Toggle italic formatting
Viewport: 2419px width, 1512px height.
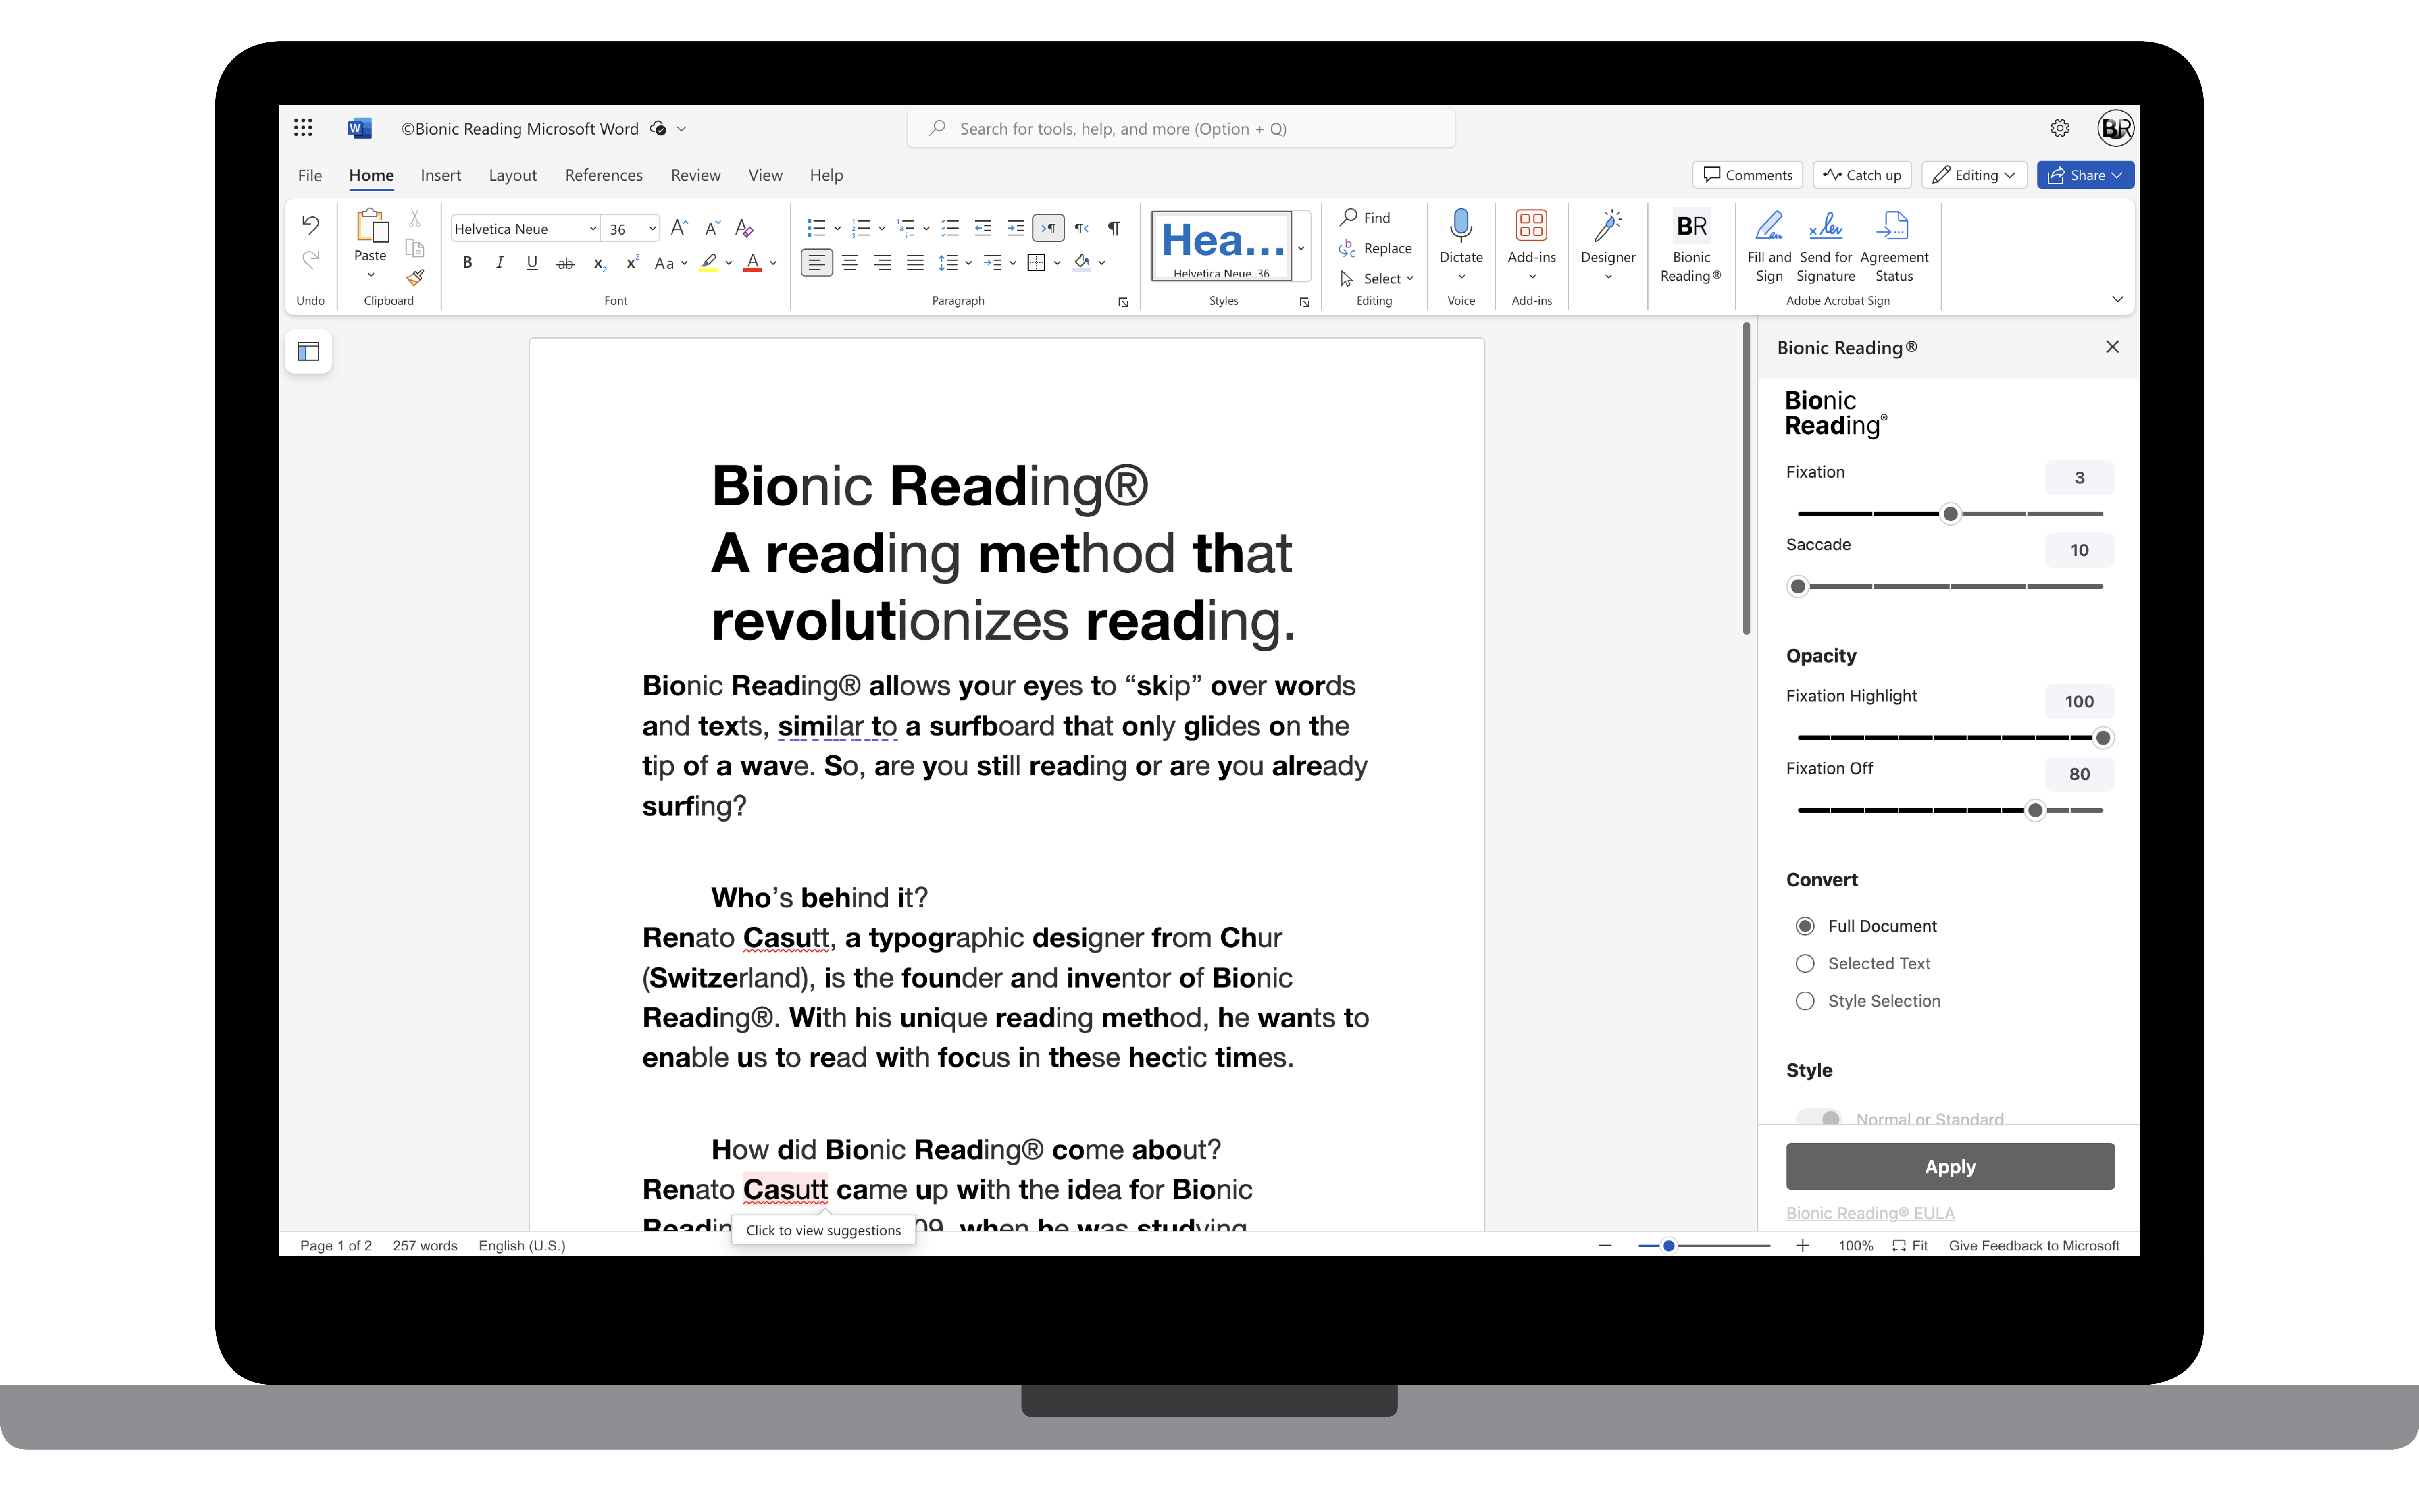tap(499, 263)
